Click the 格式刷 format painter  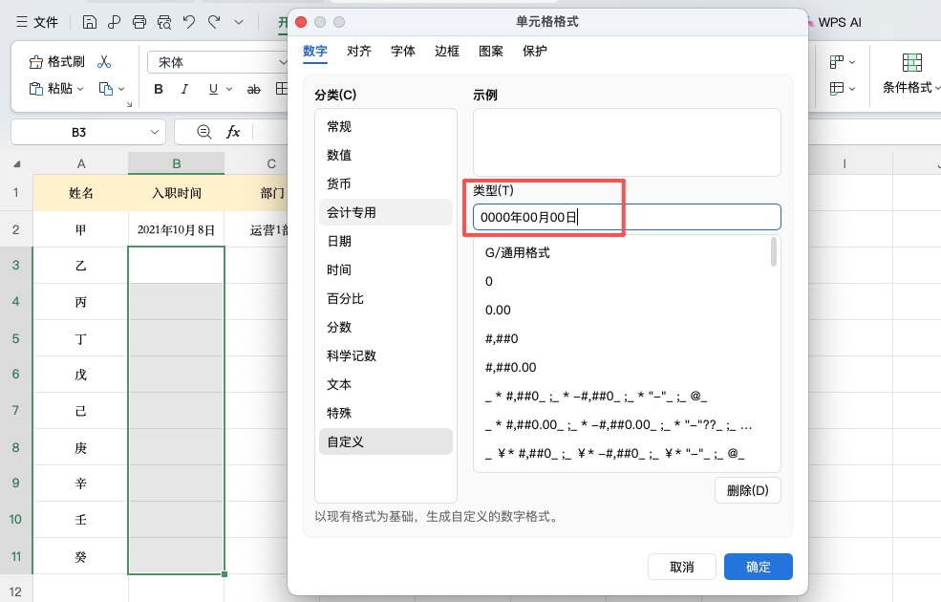click(x=57, y=62)
